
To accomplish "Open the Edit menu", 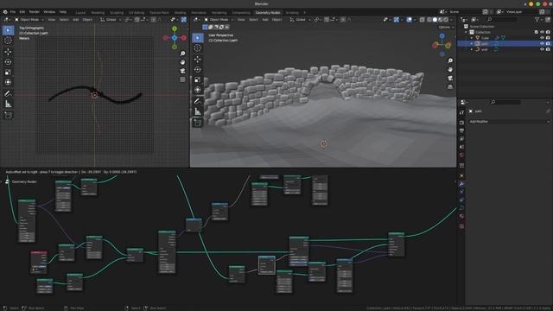I will (22, 12).
